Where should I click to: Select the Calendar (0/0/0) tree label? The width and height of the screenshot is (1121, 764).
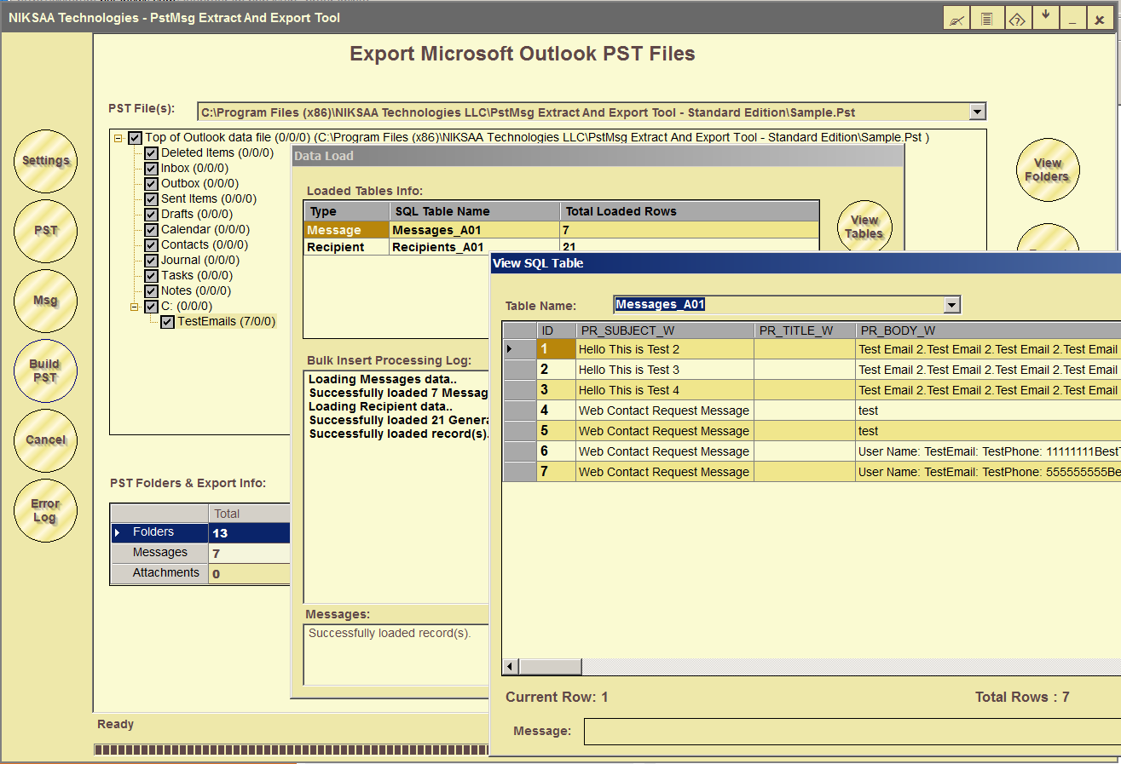(x=205, y=230)
